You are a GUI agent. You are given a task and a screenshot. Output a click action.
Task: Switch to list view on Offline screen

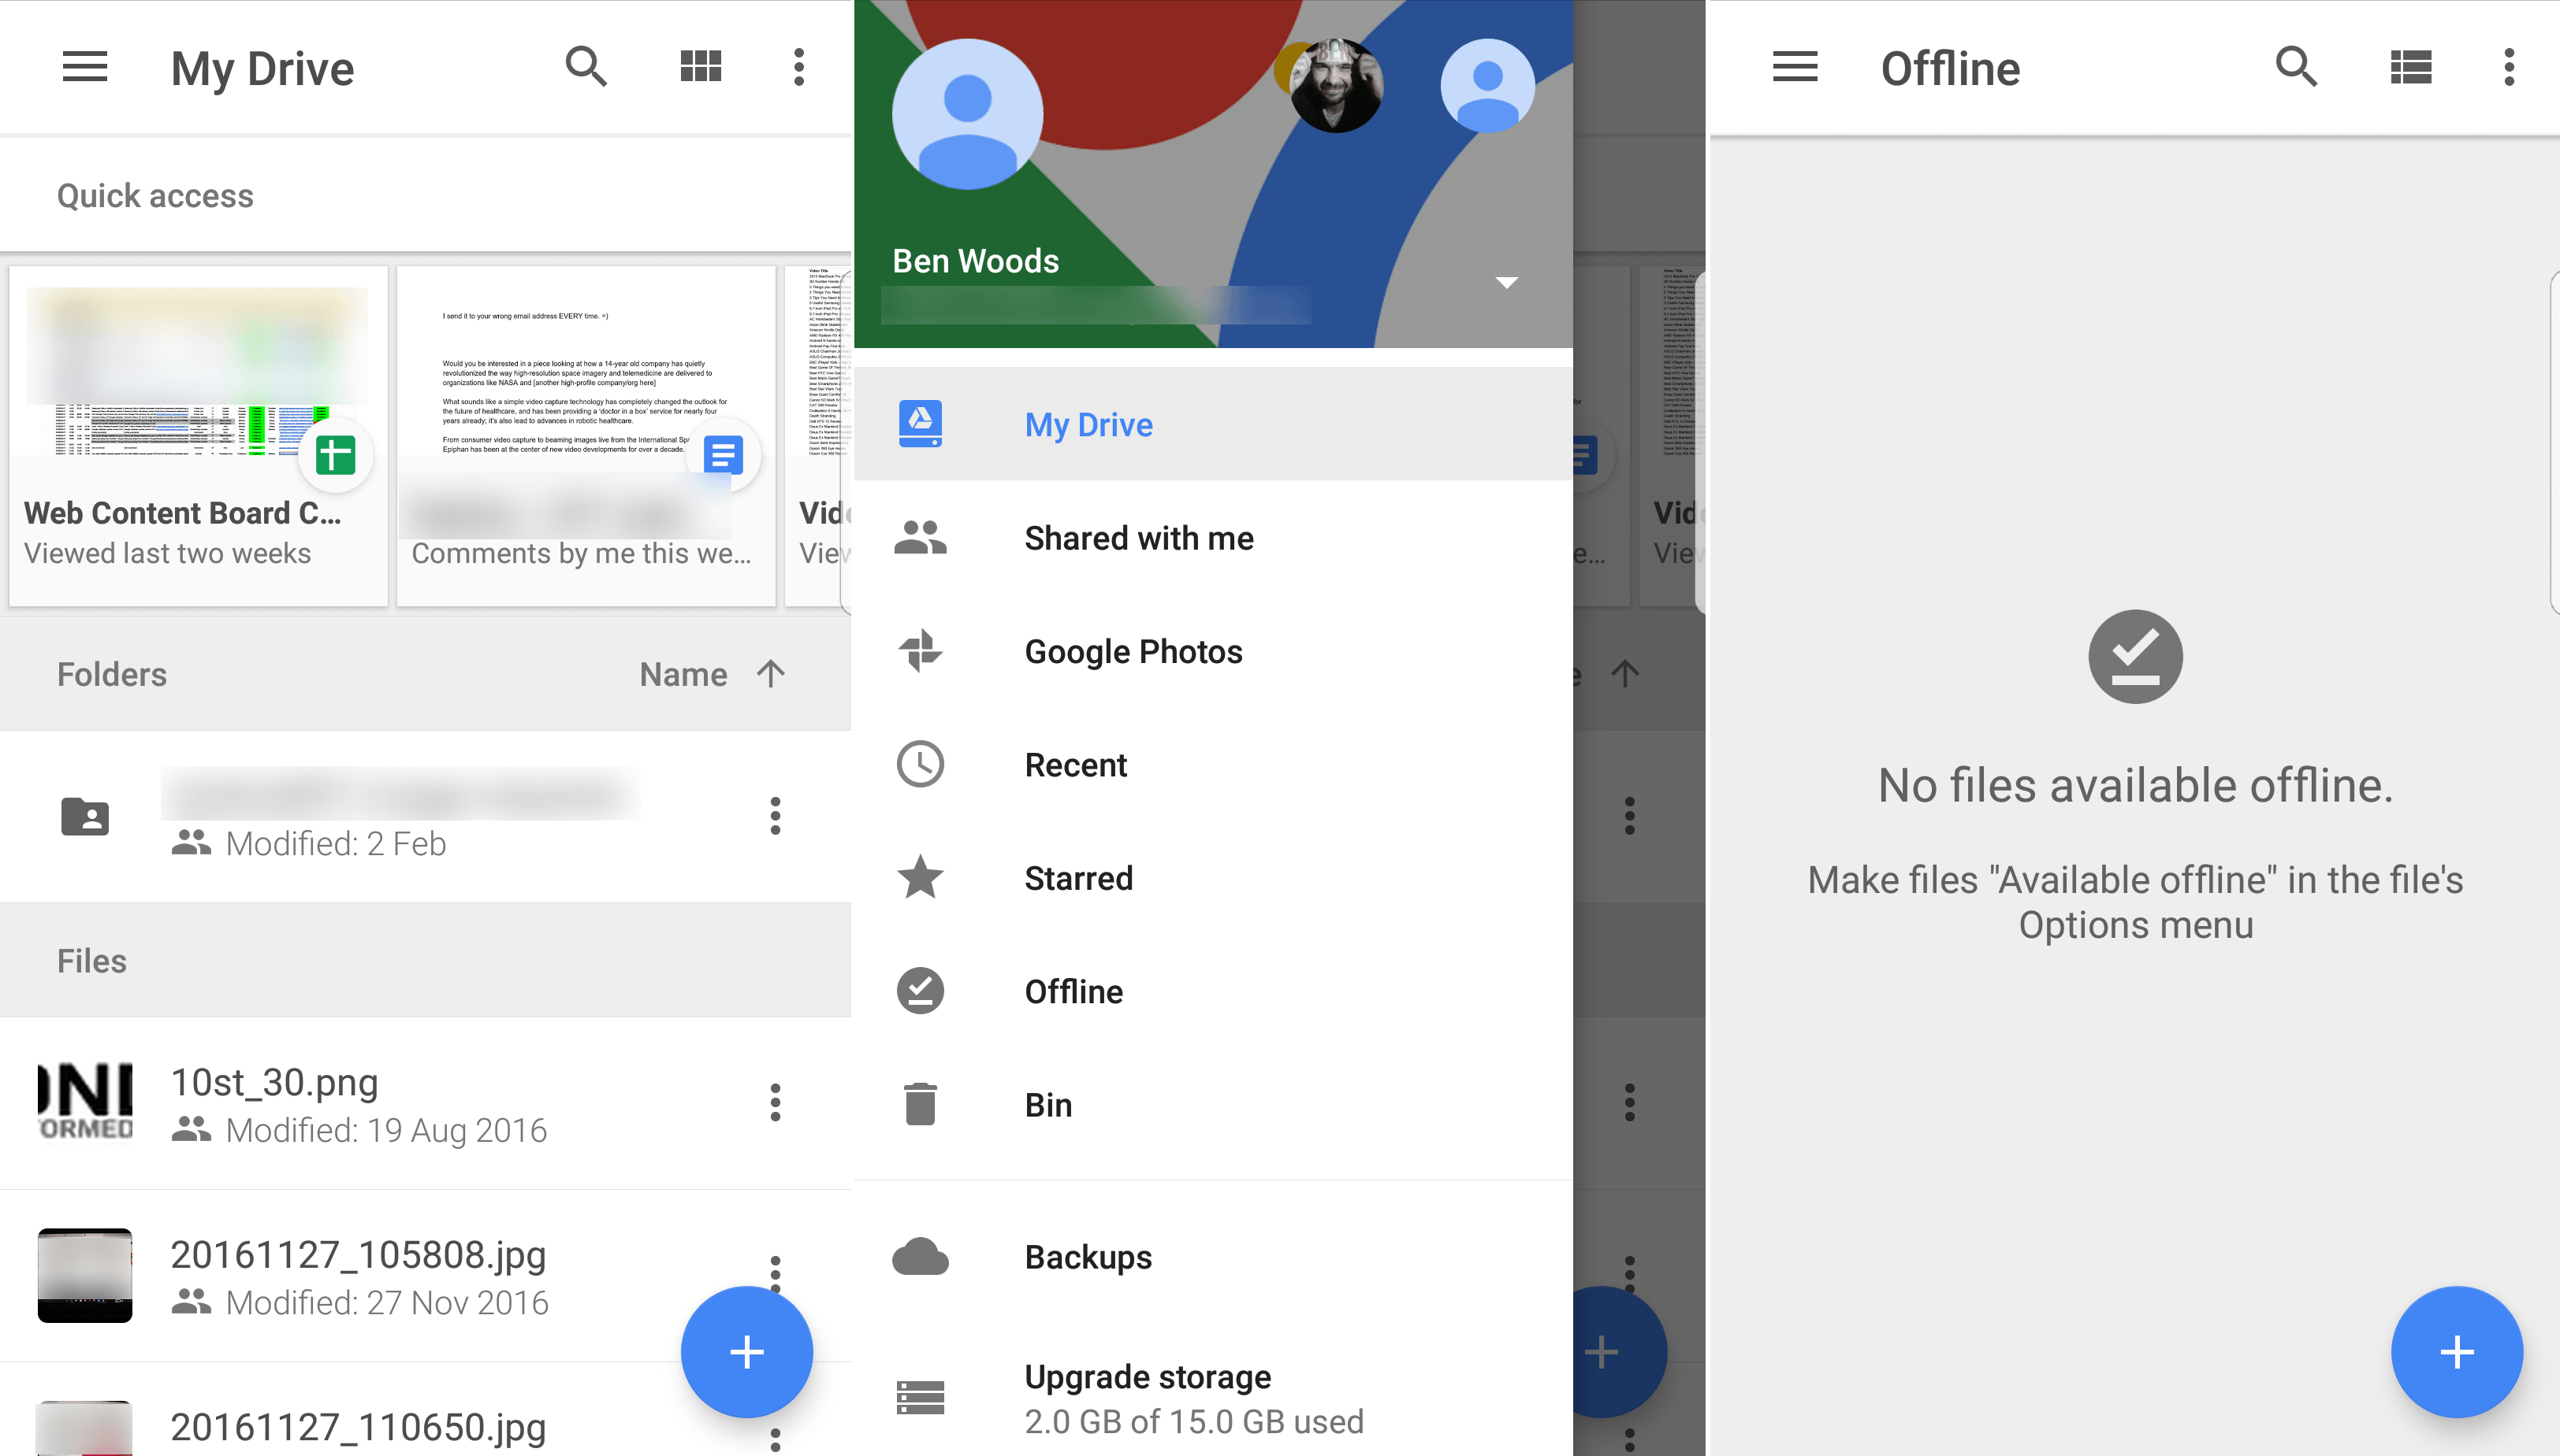[x=2410, y=68]
